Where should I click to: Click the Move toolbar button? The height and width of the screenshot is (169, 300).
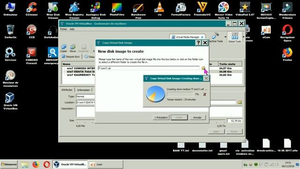(x=73, y=48)
